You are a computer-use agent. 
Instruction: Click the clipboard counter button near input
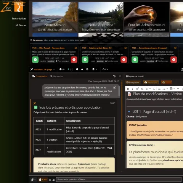tap(43, 180)
